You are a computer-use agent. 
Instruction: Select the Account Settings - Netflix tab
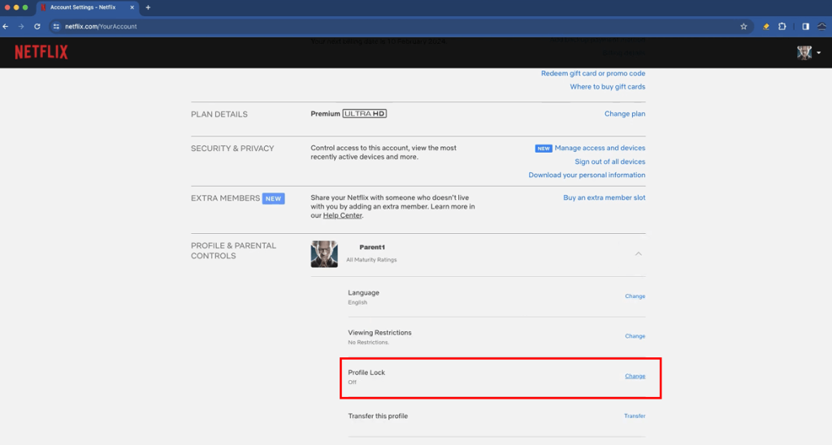pos(88,7)
